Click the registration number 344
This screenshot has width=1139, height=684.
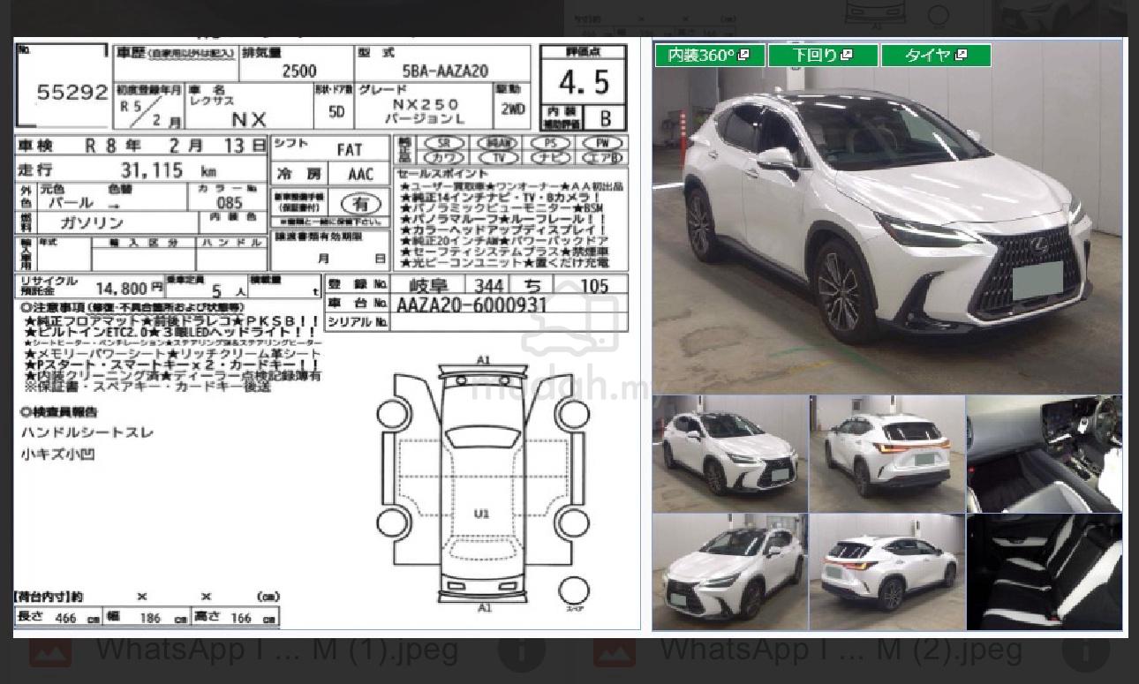point(488,285)
